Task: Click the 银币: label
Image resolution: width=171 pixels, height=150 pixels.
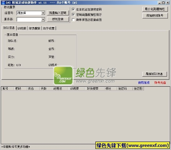Action: coord(52,41)
